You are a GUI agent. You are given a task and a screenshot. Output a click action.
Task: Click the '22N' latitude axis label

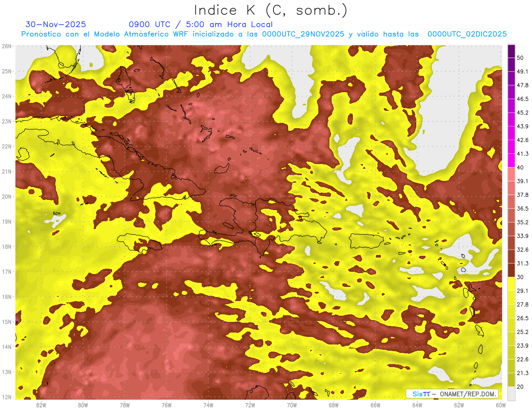[6, 146]
